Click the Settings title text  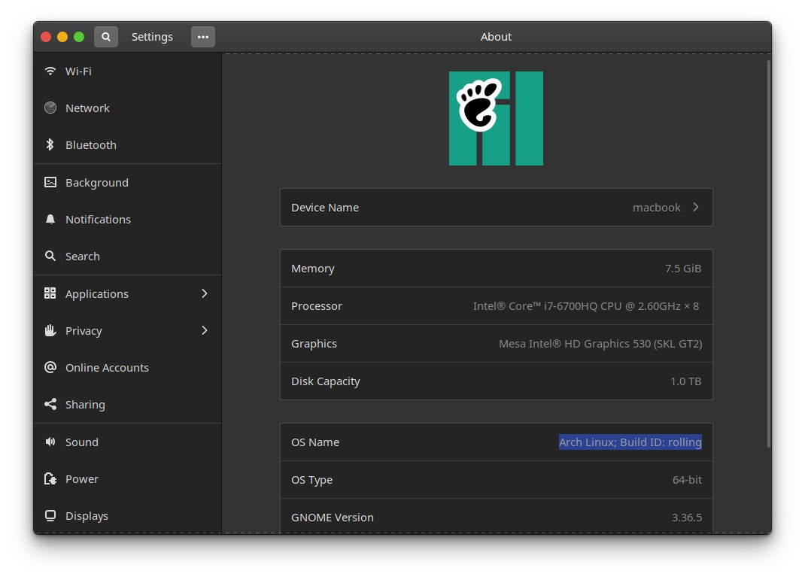[152, 37]
